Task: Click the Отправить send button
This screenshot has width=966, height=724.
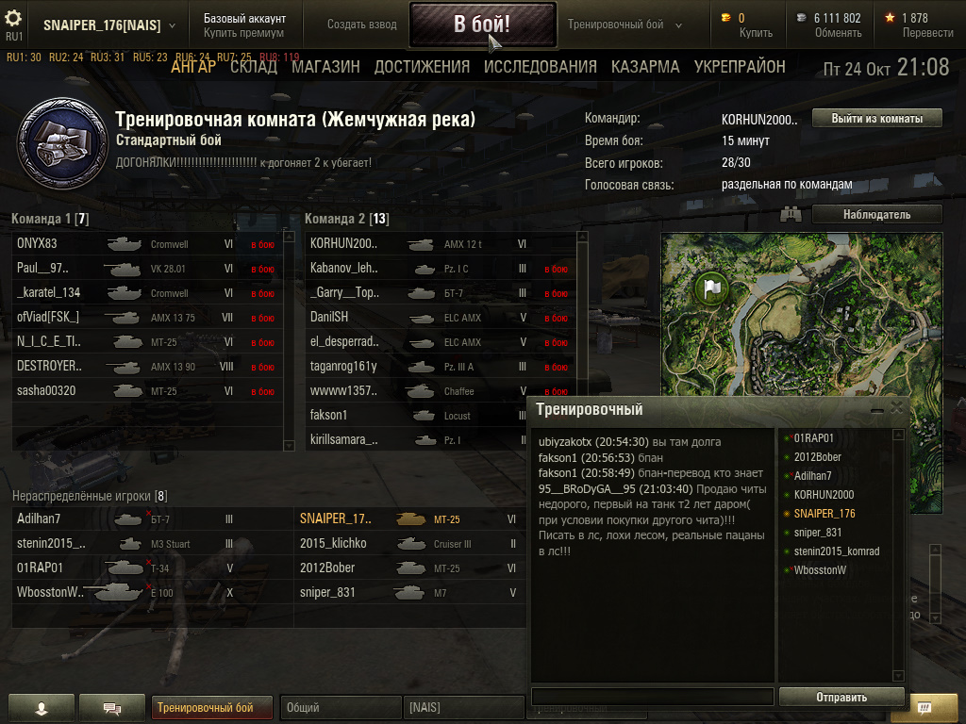Action: click(841, 697)
